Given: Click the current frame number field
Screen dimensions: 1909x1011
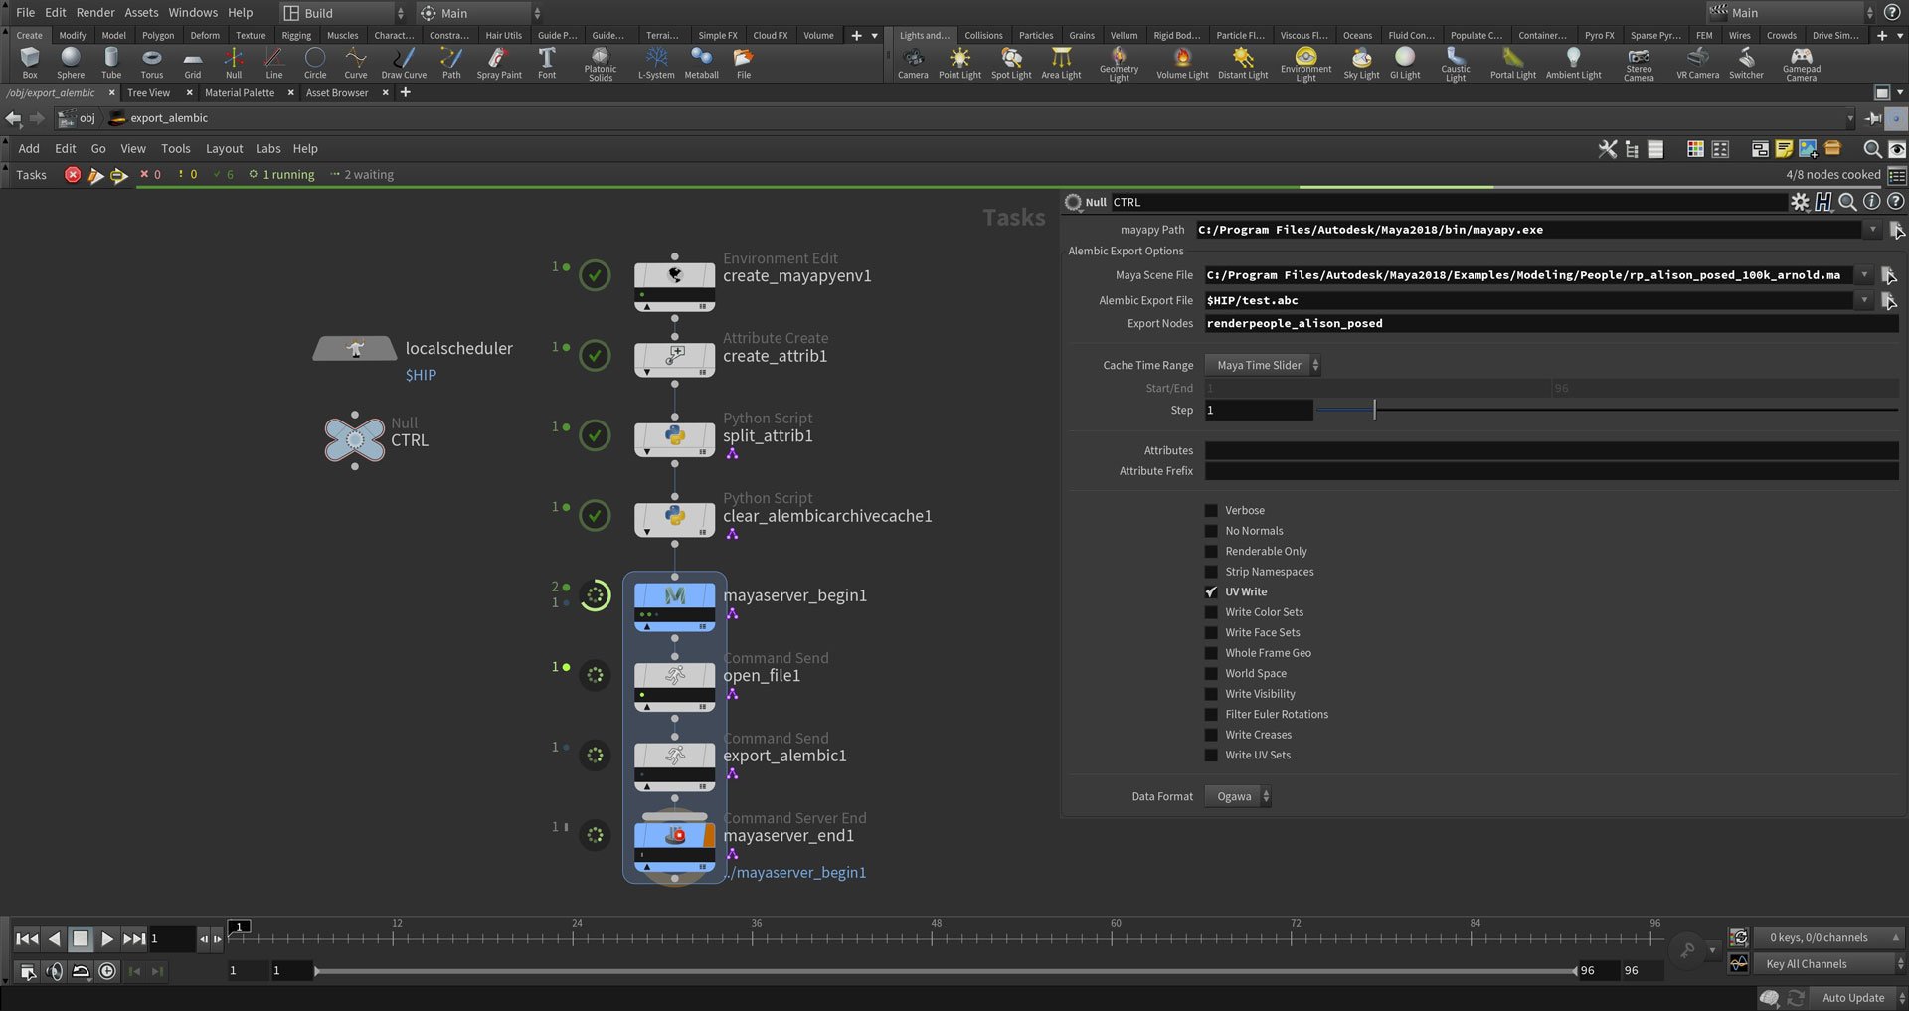Looking at the screenshot, I should (x=171, y=939).
